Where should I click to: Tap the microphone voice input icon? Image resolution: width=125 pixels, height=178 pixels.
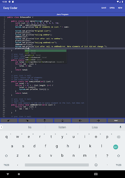120,127
